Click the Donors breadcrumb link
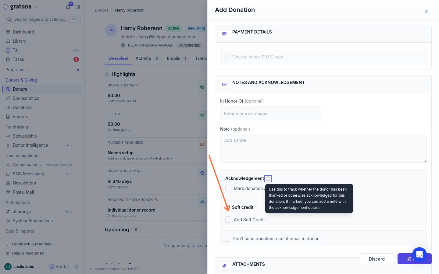 click(x=102, y=10)
